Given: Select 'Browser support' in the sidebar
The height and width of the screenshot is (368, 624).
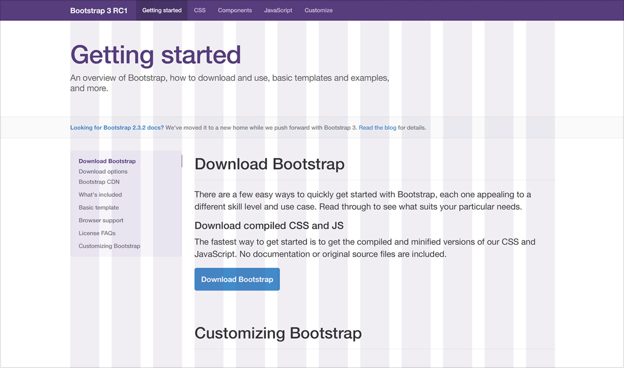Looking at the screenshot, I should pos(101,220).
